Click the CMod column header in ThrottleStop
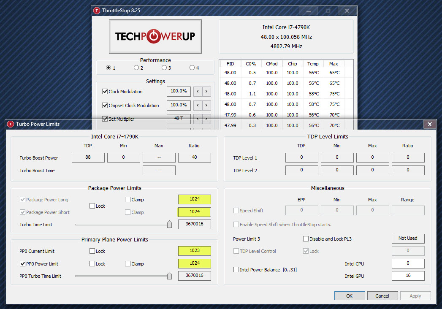Screen dimensions: 442x309 [272, 64]
